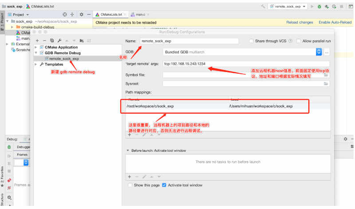This screenshot has height=209, width=355.
Task: Open GDB browse ellipsis button
Action: pos(327,52)
